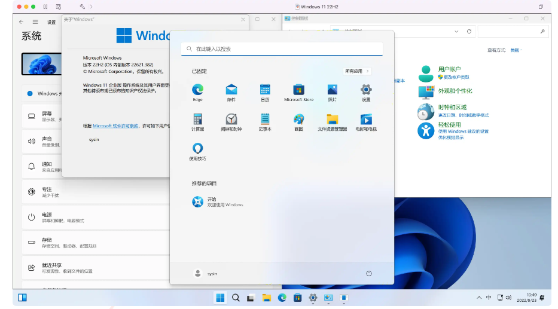This screenshot has width=558, height=309.
Task: Open Settings hamburger navigation menu
Action: pos(35,22)
